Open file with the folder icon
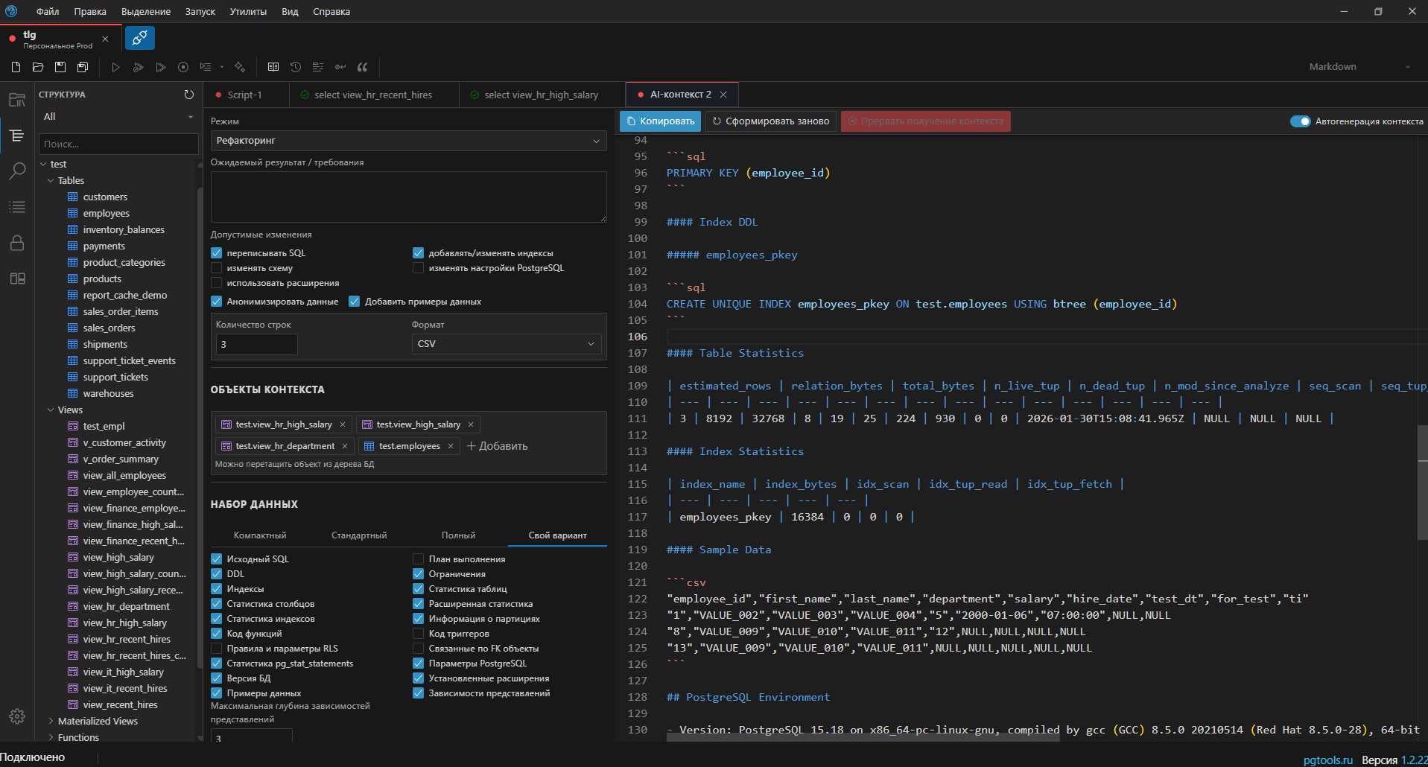The image size is (1428, 767). point(38,67)
